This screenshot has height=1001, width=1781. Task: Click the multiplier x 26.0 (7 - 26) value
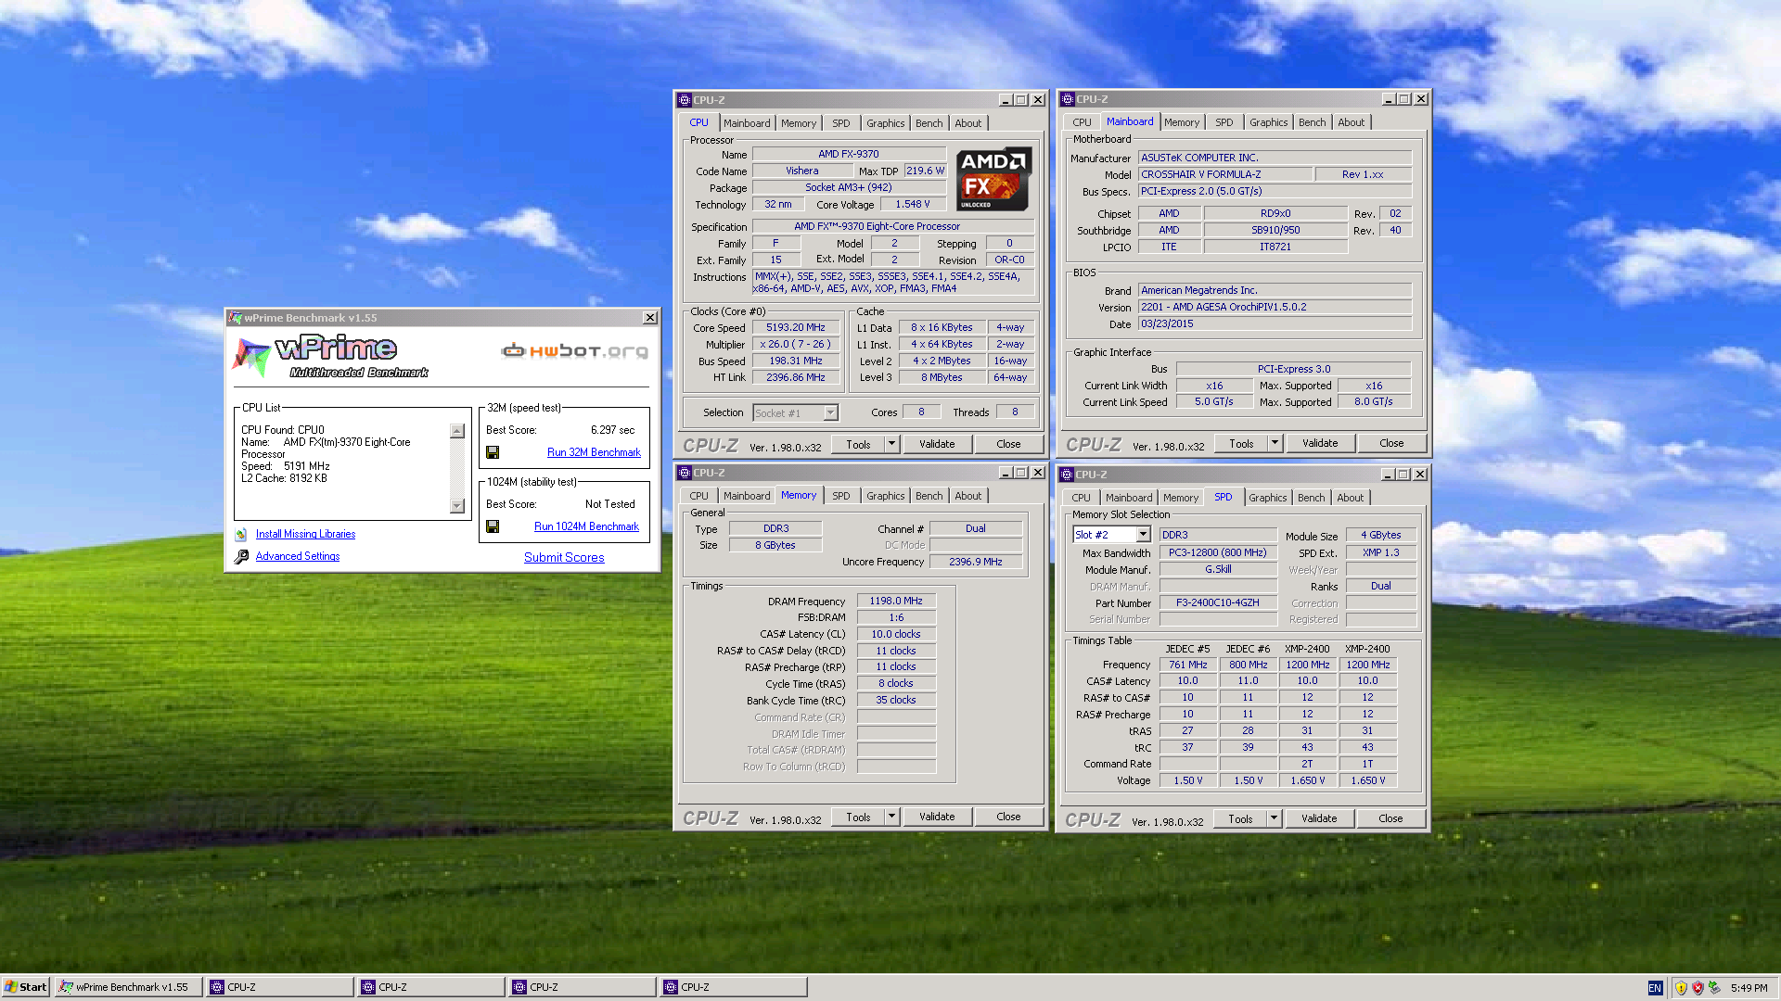796,344
